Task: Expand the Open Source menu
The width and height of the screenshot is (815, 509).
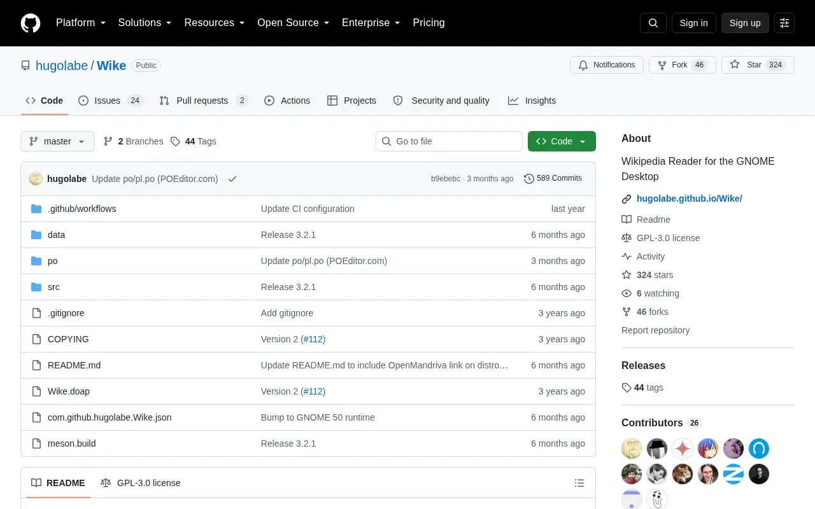Action: pos(294,23)
